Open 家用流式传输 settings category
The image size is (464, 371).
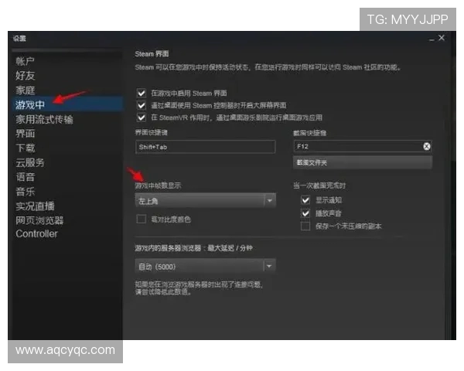[x=44, y=119]
